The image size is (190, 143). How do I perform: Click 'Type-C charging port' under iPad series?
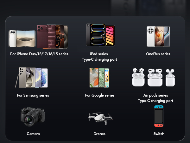pyautogui.click(x=99, y=59)
